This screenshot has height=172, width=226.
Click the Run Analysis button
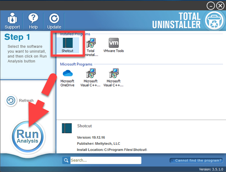pyautogui.click(x=28, y=136)
